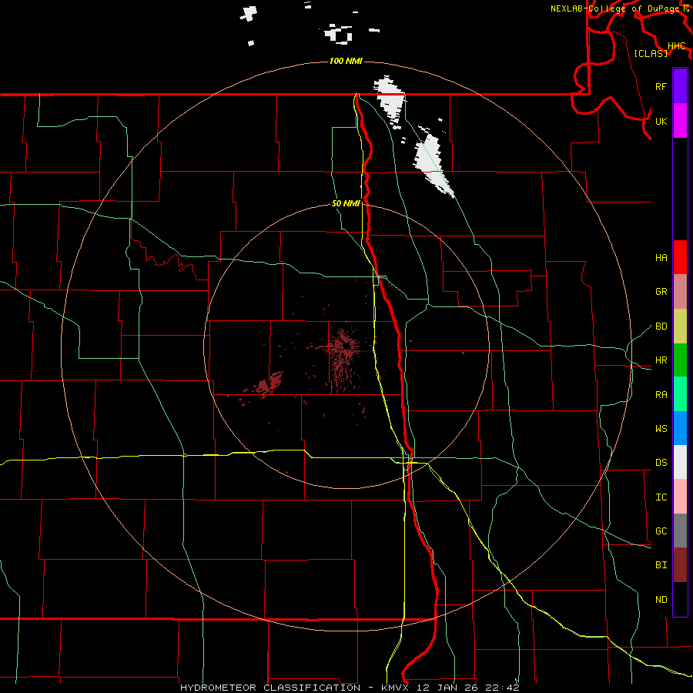
Task: Pick the dark green HR legend swatch
Action: point(680,360)
